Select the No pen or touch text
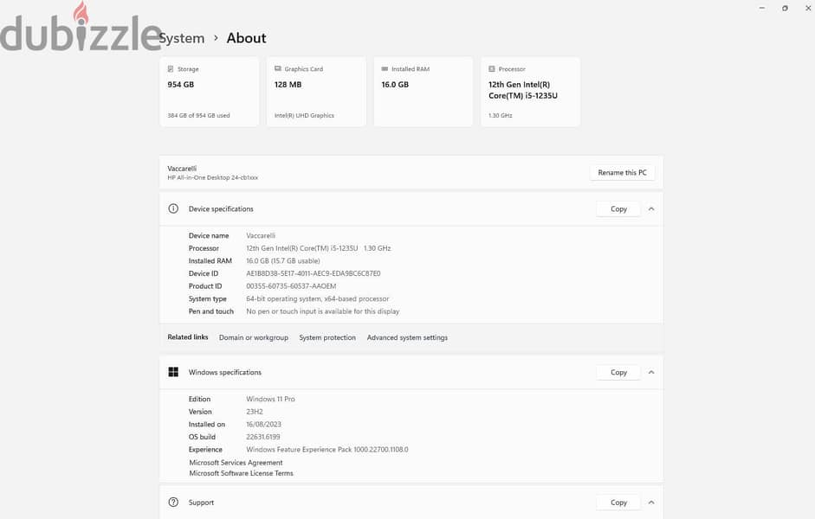815x519 pixels. point(323,311)
